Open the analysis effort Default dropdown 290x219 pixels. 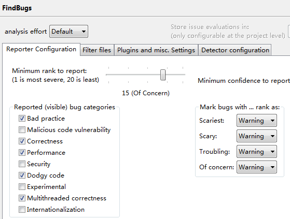68,32
